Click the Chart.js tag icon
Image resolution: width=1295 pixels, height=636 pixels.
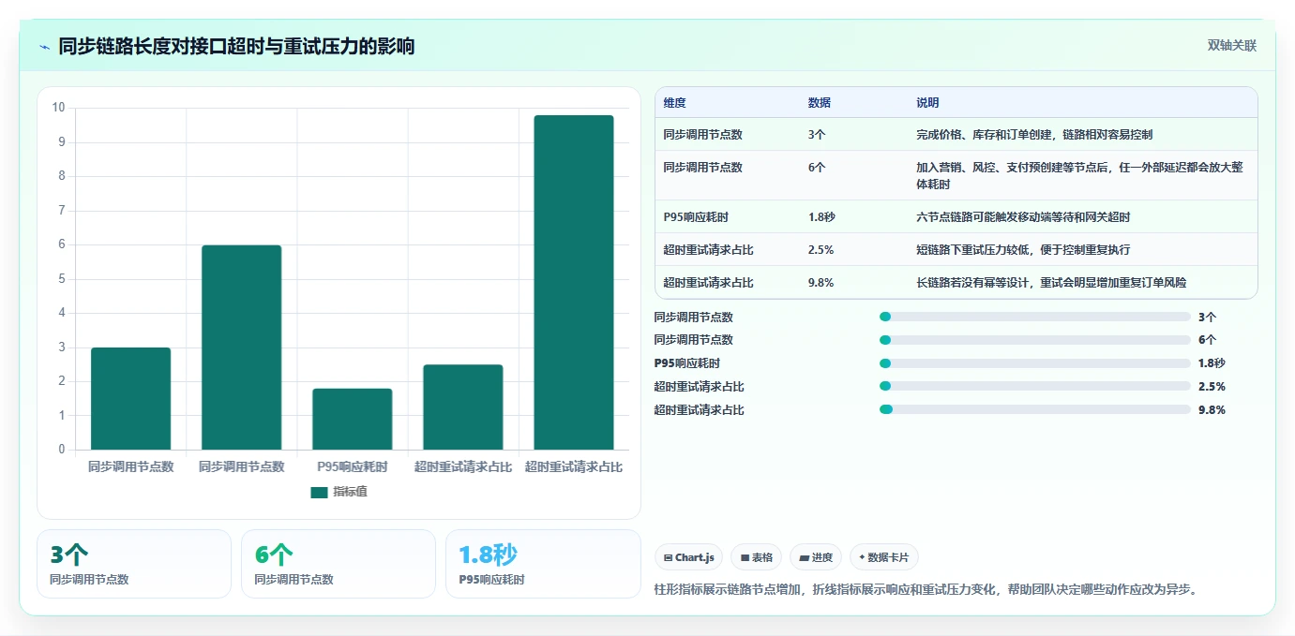(668, 557)
